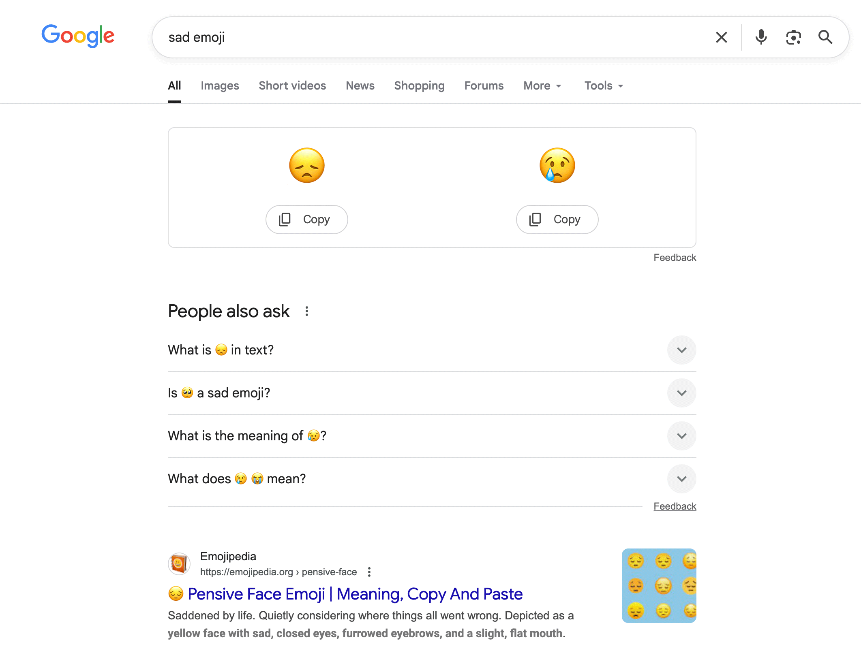The height and width of the screenshot is (653, 861).
Task: Copy the pensive face emoji
Action: point(306,219)
